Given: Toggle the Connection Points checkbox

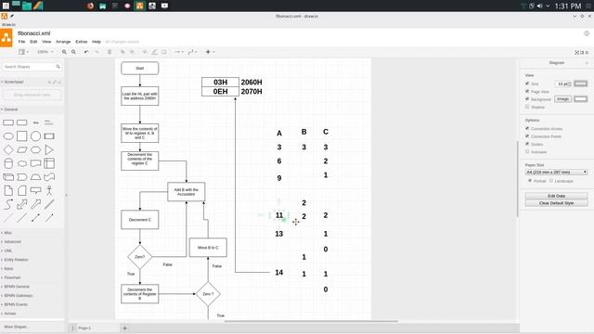Looking at the screenshot, I should pyautogui.click(x=527, y=136).
